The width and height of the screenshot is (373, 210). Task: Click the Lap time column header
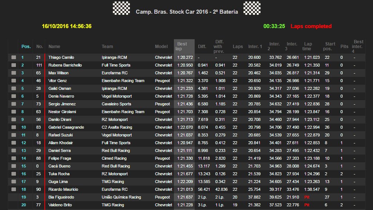[307, 46]
